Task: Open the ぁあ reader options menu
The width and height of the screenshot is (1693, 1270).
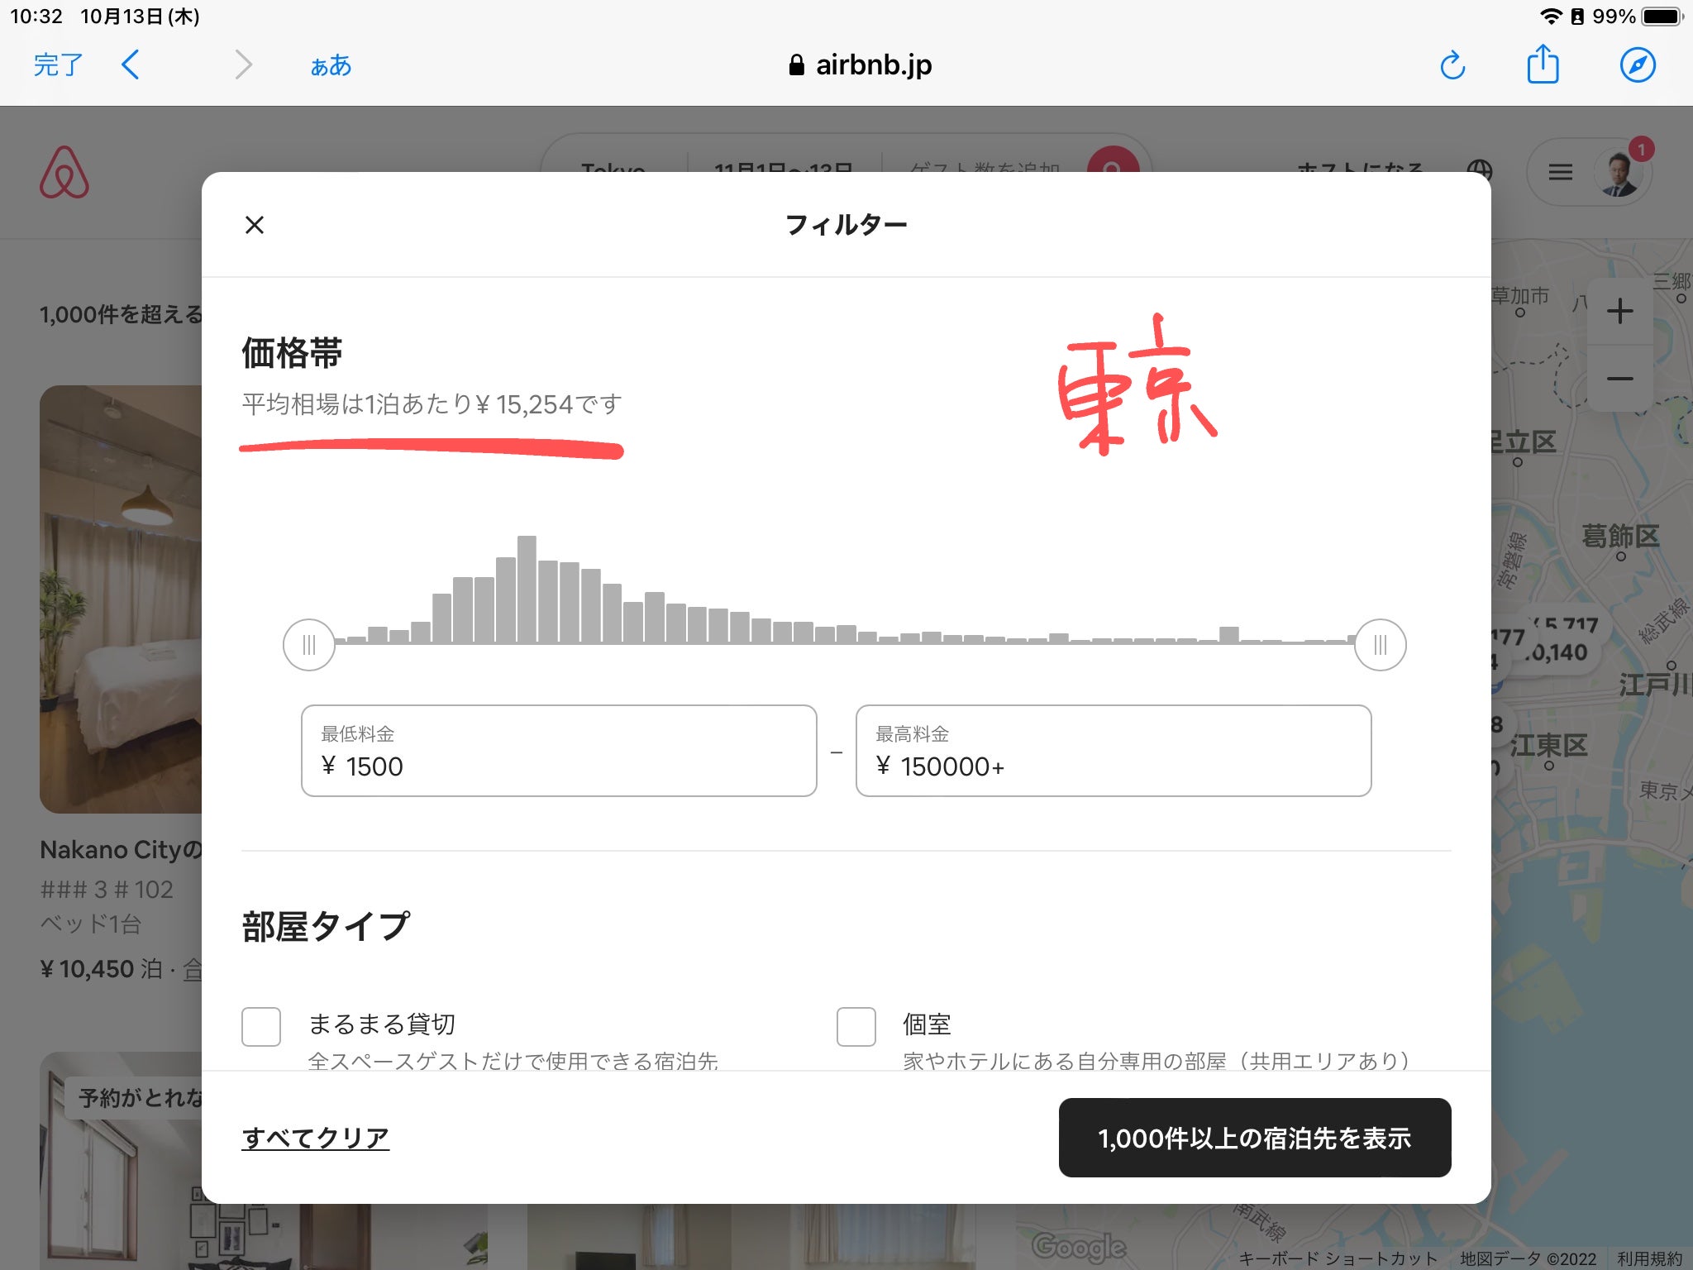Action: 331,65
